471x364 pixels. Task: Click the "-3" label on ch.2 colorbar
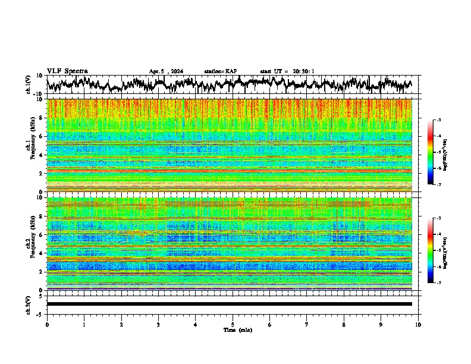(439, 218)
